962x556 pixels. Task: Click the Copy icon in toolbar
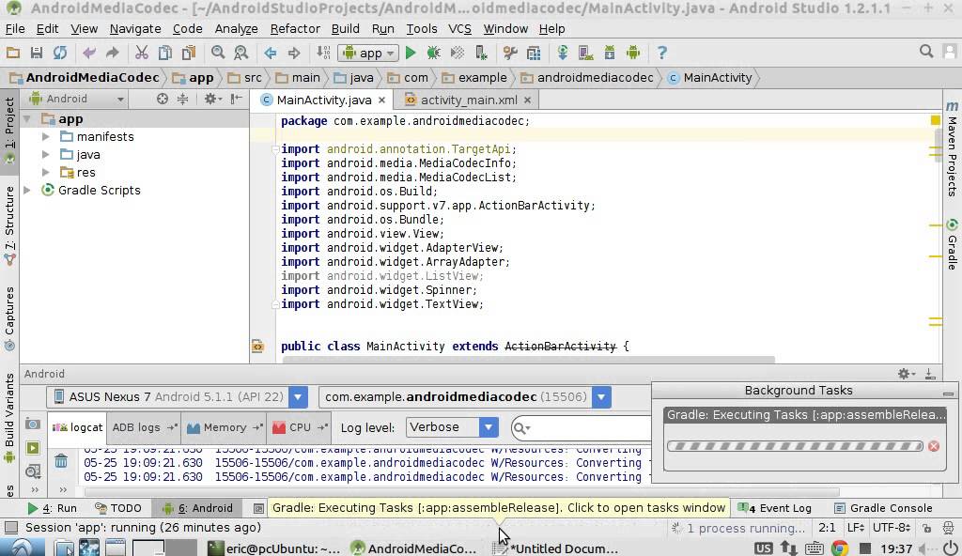[165, 53]
